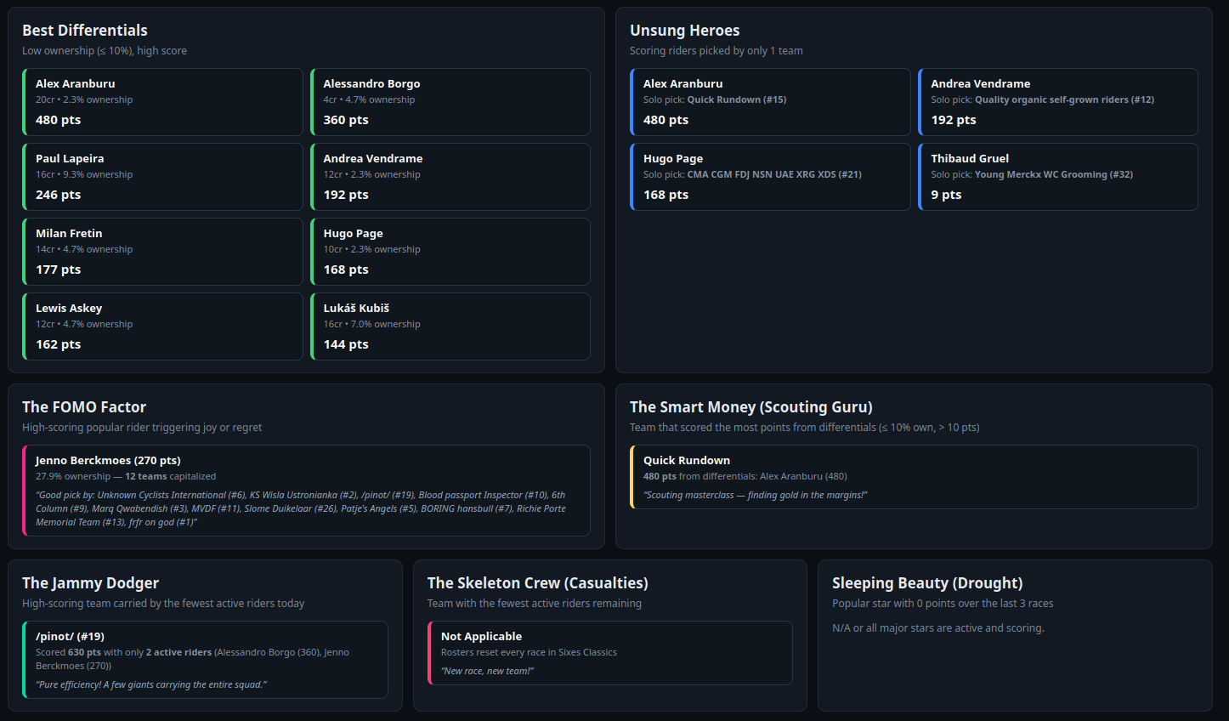The image size is (1229, 721).
Task: Click 'Scoring riders picked by only 1 team' subtitle
Action: (x=716, y=51)
